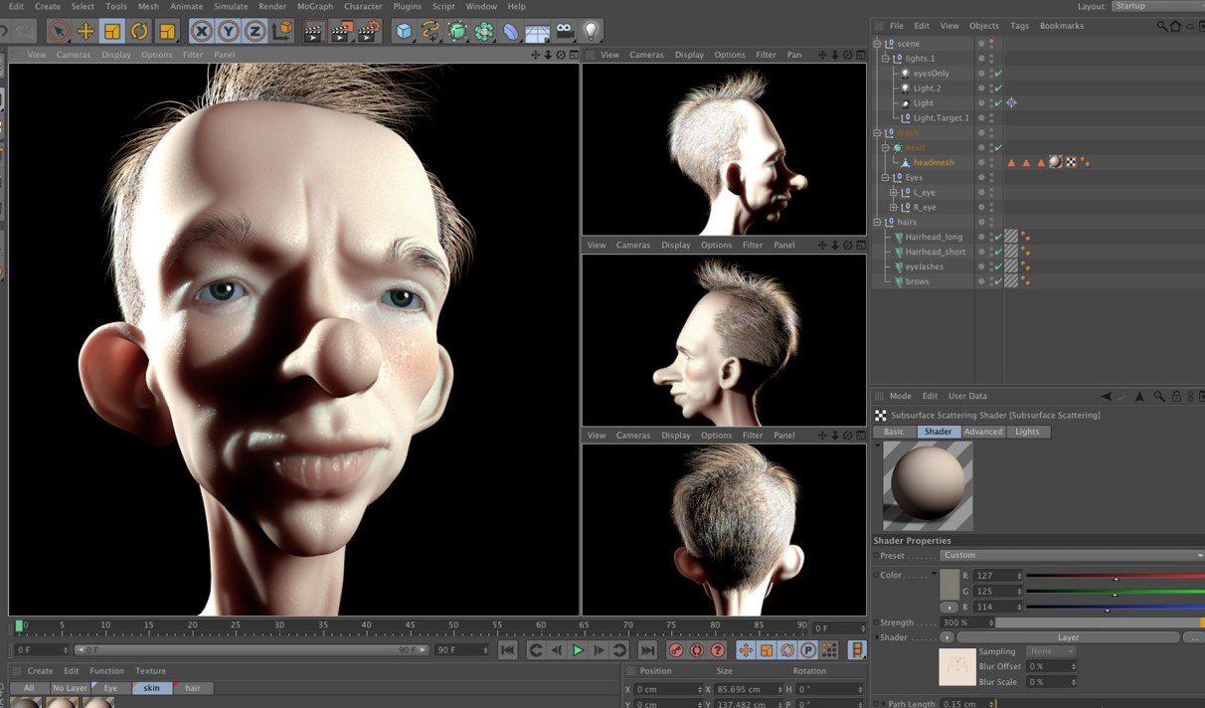The height and width of the screenshot is (708, 1205).
Task: Toggle position keyframe recording icon
Action: tap(746, 650)
